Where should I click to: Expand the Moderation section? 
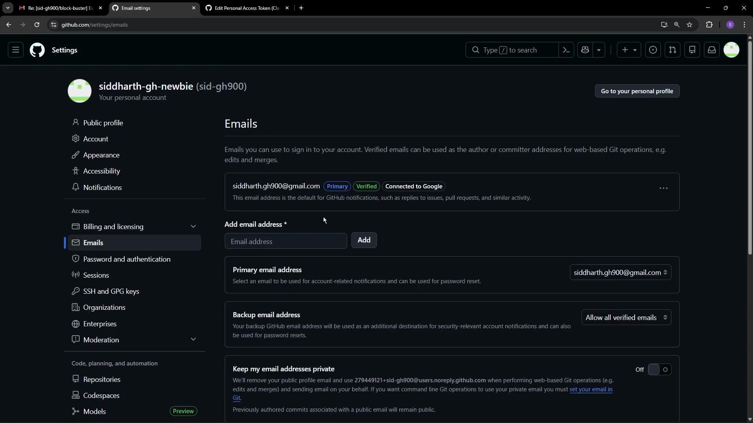click(135, 340)
